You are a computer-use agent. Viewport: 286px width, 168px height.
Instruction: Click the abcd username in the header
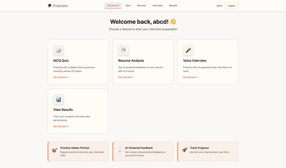tap(219, 6)
